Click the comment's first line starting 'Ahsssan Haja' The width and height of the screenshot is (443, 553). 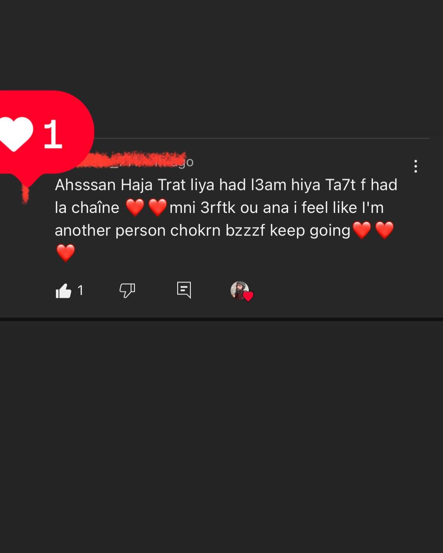click(x=226, y=185)
